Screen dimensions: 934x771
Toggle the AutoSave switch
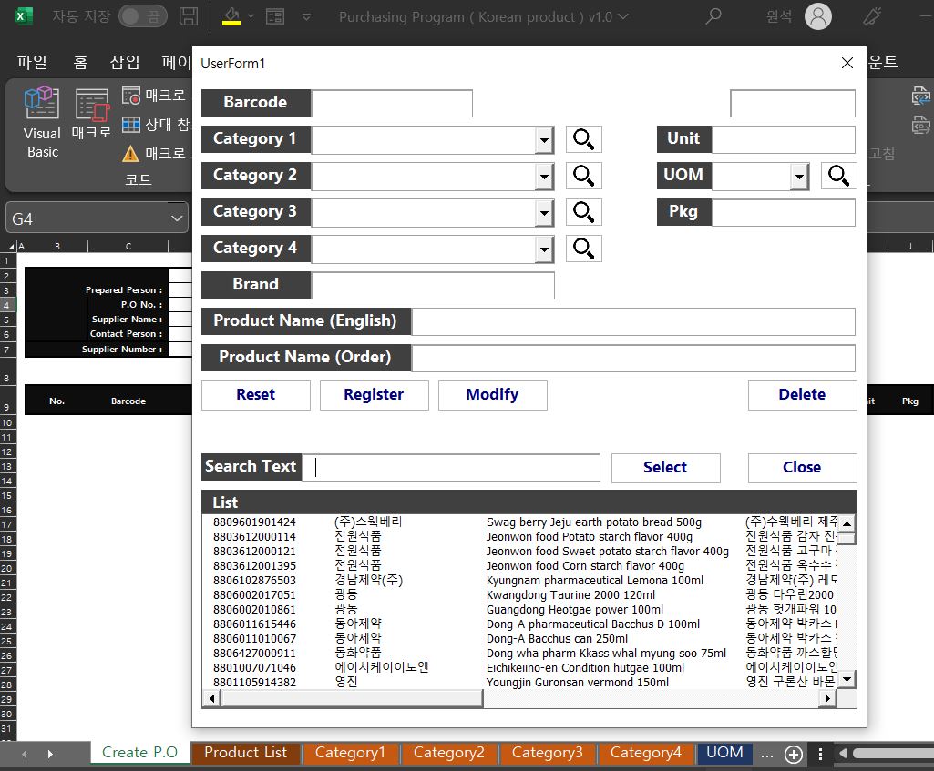142,16
